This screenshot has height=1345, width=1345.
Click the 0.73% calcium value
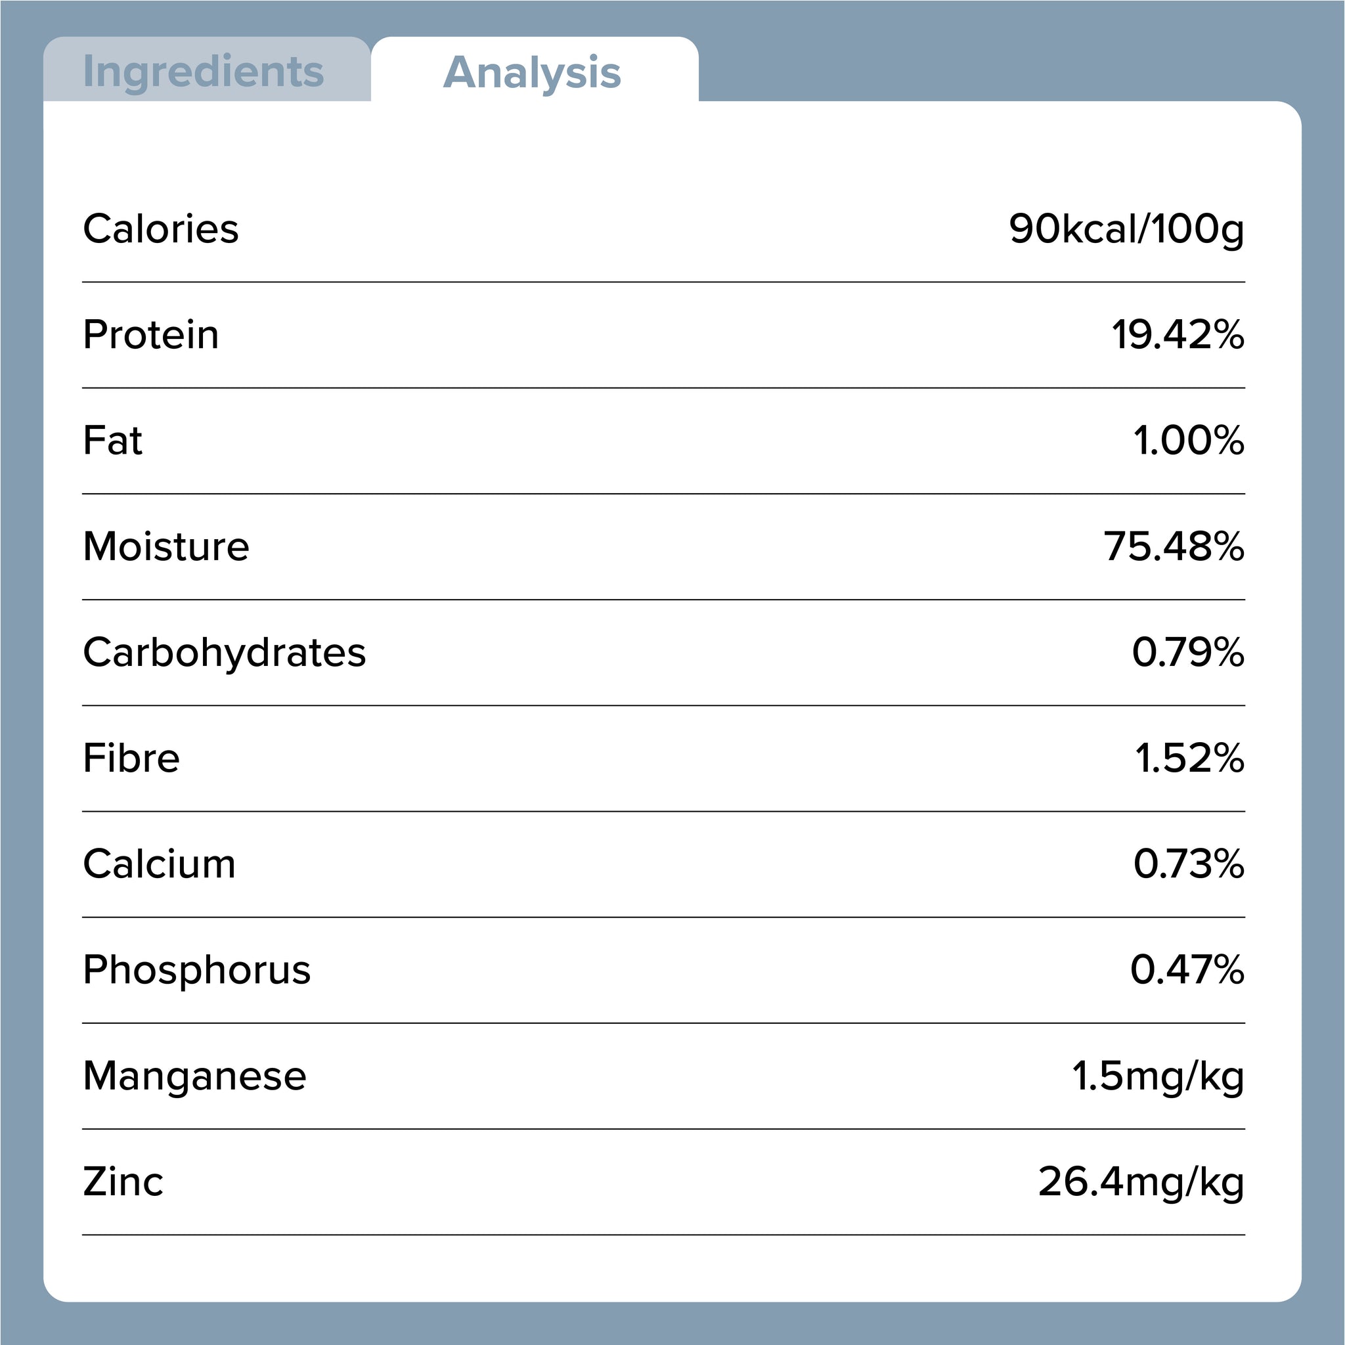point(1188,864)
